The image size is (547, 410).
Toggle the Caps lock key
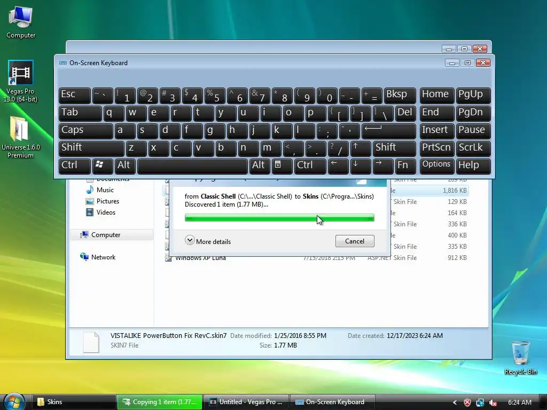tap(85, 131)
